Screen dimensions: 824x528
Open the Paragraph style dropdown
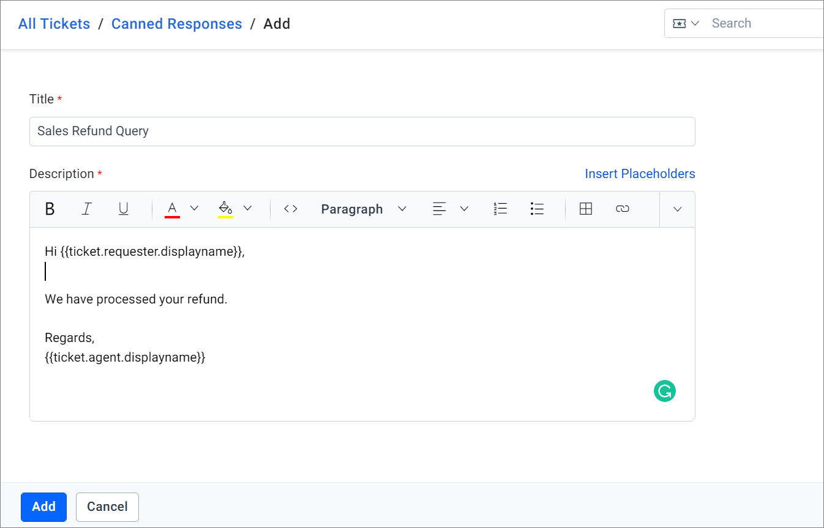pyautogui.click(x=364, y=209)
